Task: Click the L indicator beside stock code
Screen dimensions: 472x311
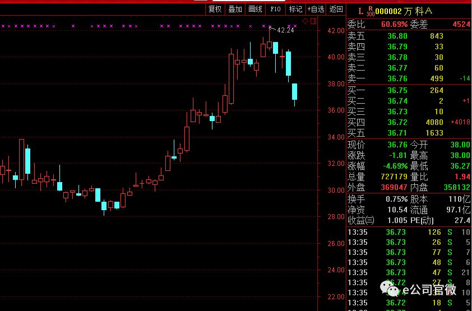Action: tap(360, 11)
